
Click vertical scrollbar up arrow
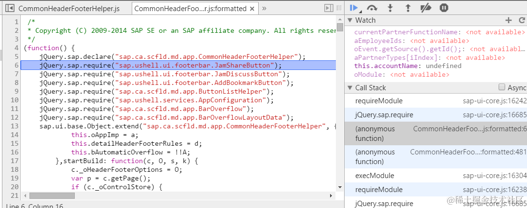(340, 19)
